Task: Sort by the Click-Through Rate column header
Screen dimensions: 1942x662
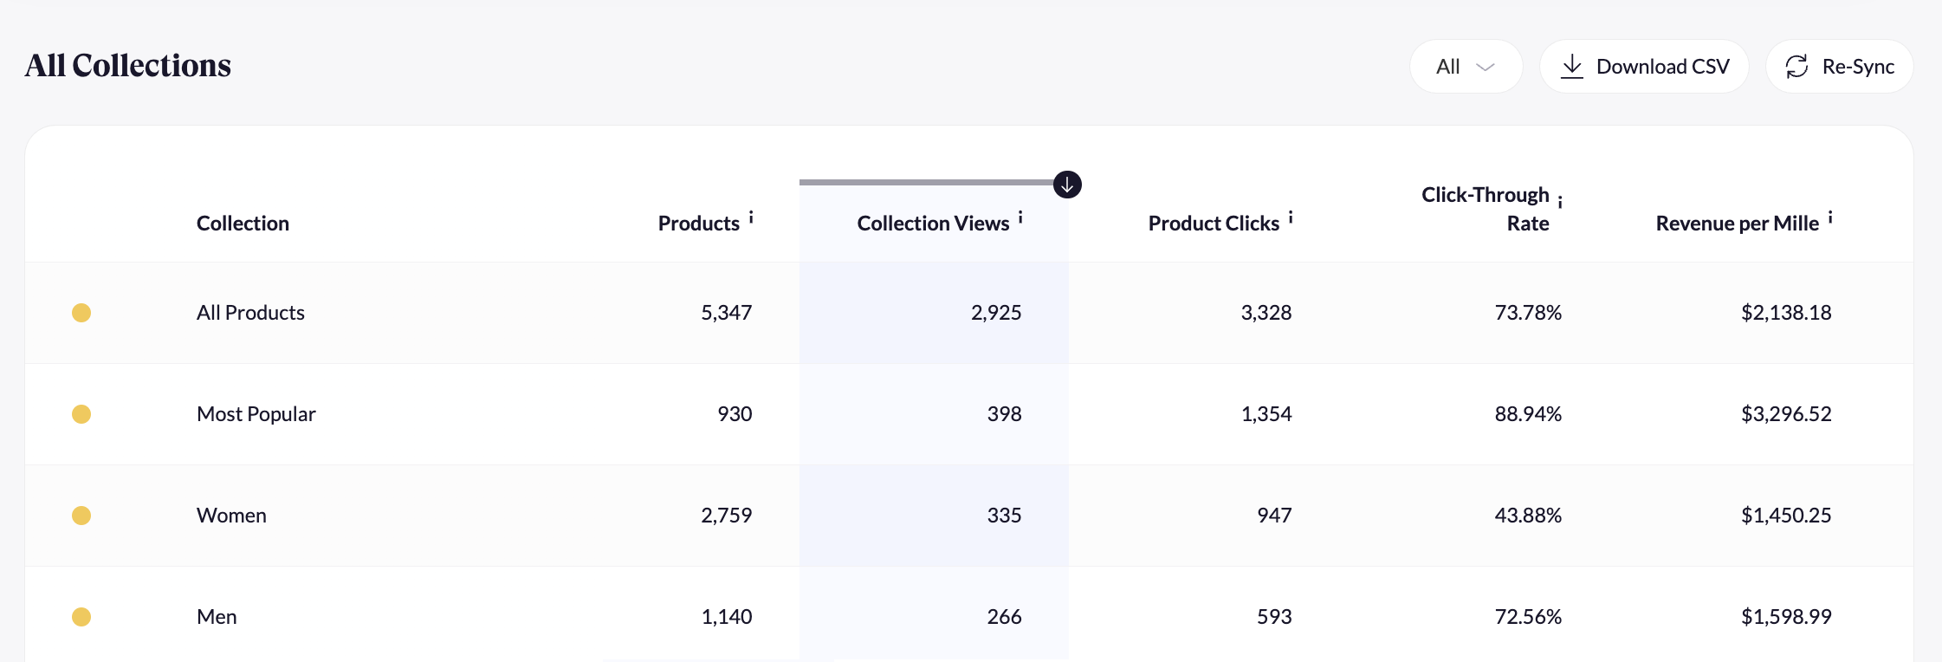Action: click(x=1486, y=209)
